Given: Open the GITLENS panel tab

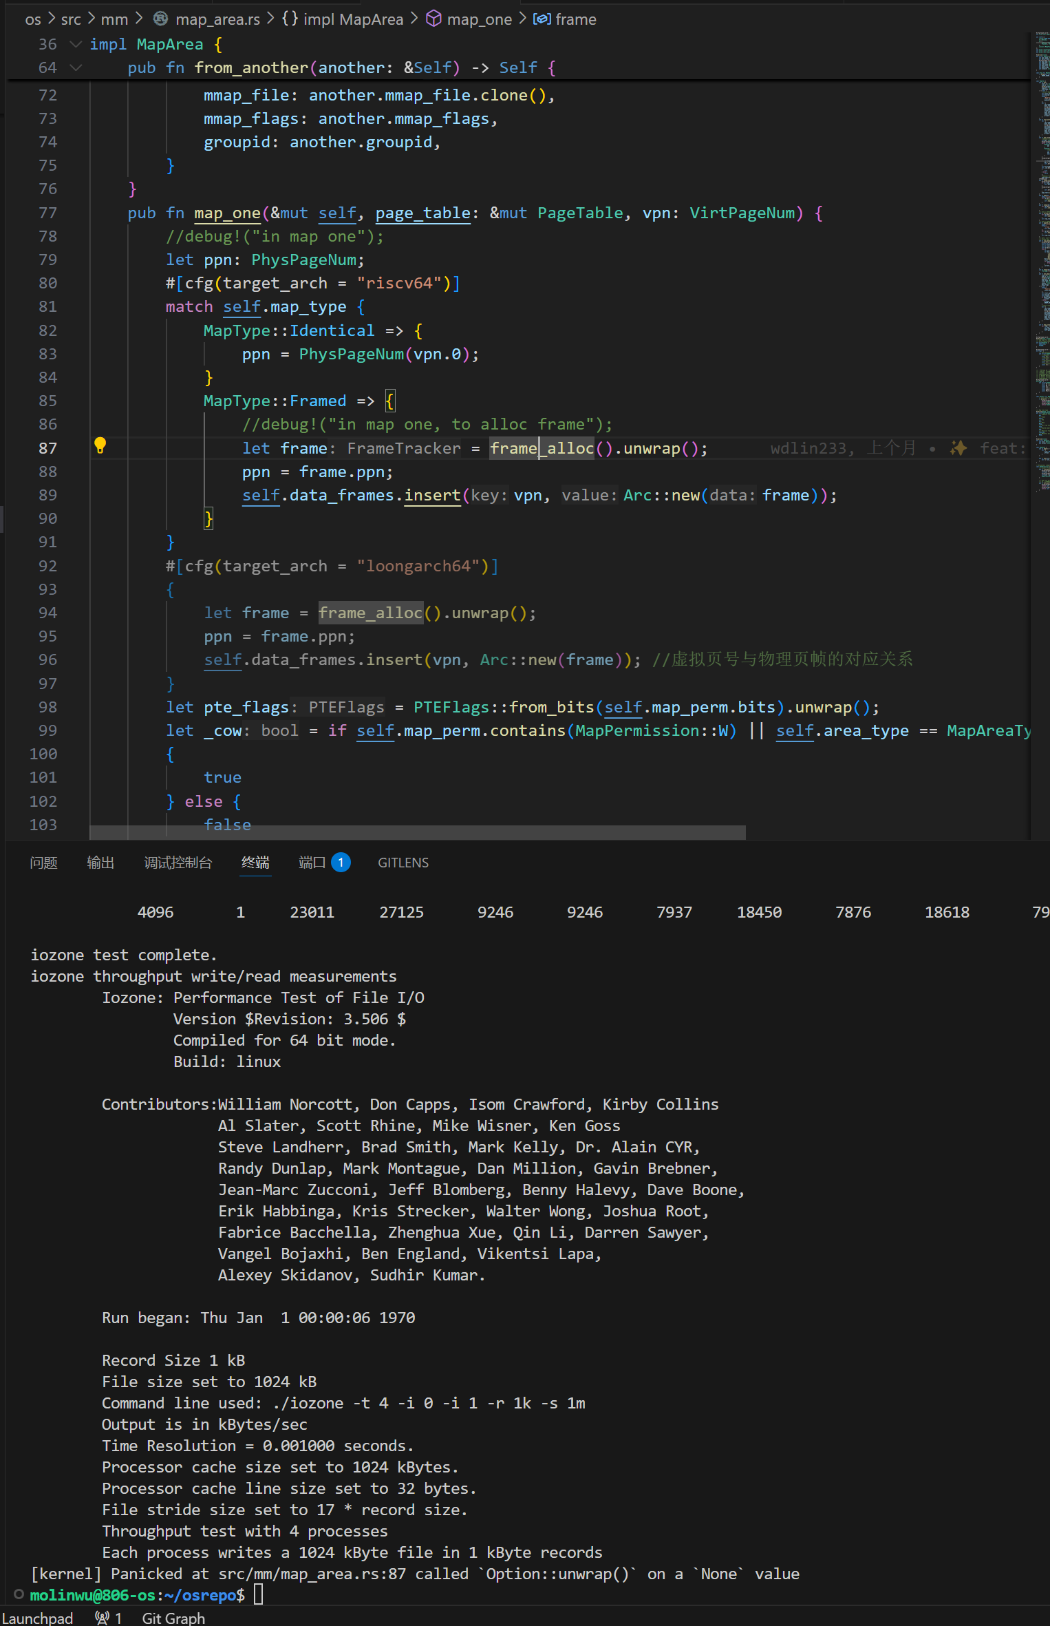Looking at the screenshot, I should [x=403, y=863].
